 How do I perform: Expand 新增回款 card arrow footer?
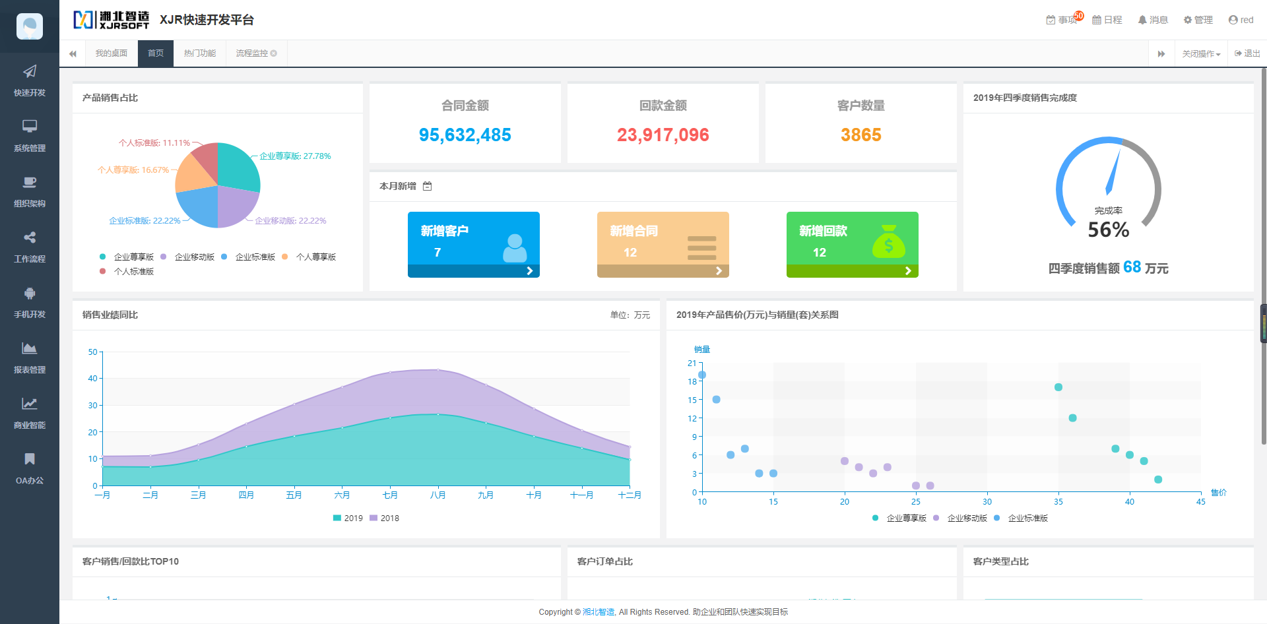click(x=852, y=271)
